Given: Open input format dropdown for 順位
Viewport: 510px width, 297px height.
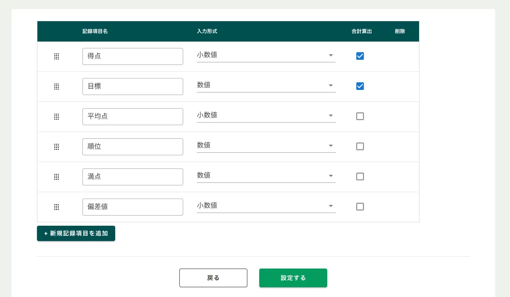Looking at the screenshot, I should click(x=266, y=146).
